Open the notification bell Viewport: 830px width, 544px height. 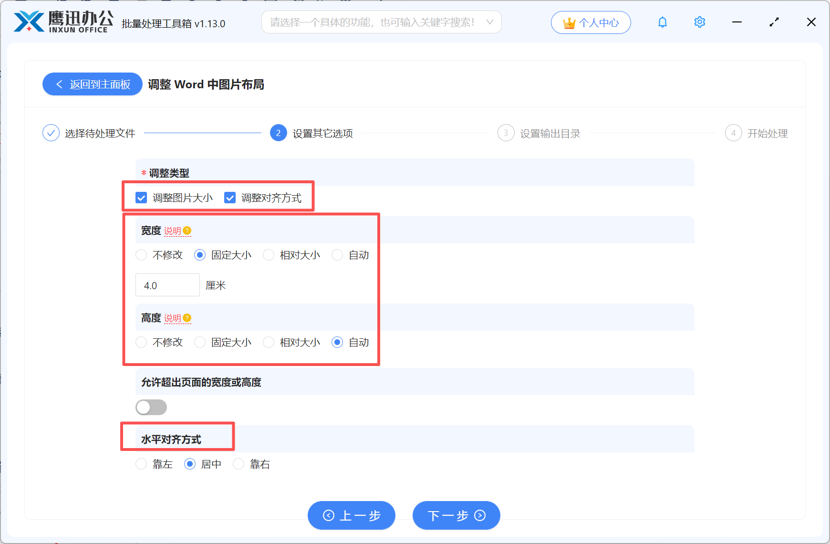662,22
